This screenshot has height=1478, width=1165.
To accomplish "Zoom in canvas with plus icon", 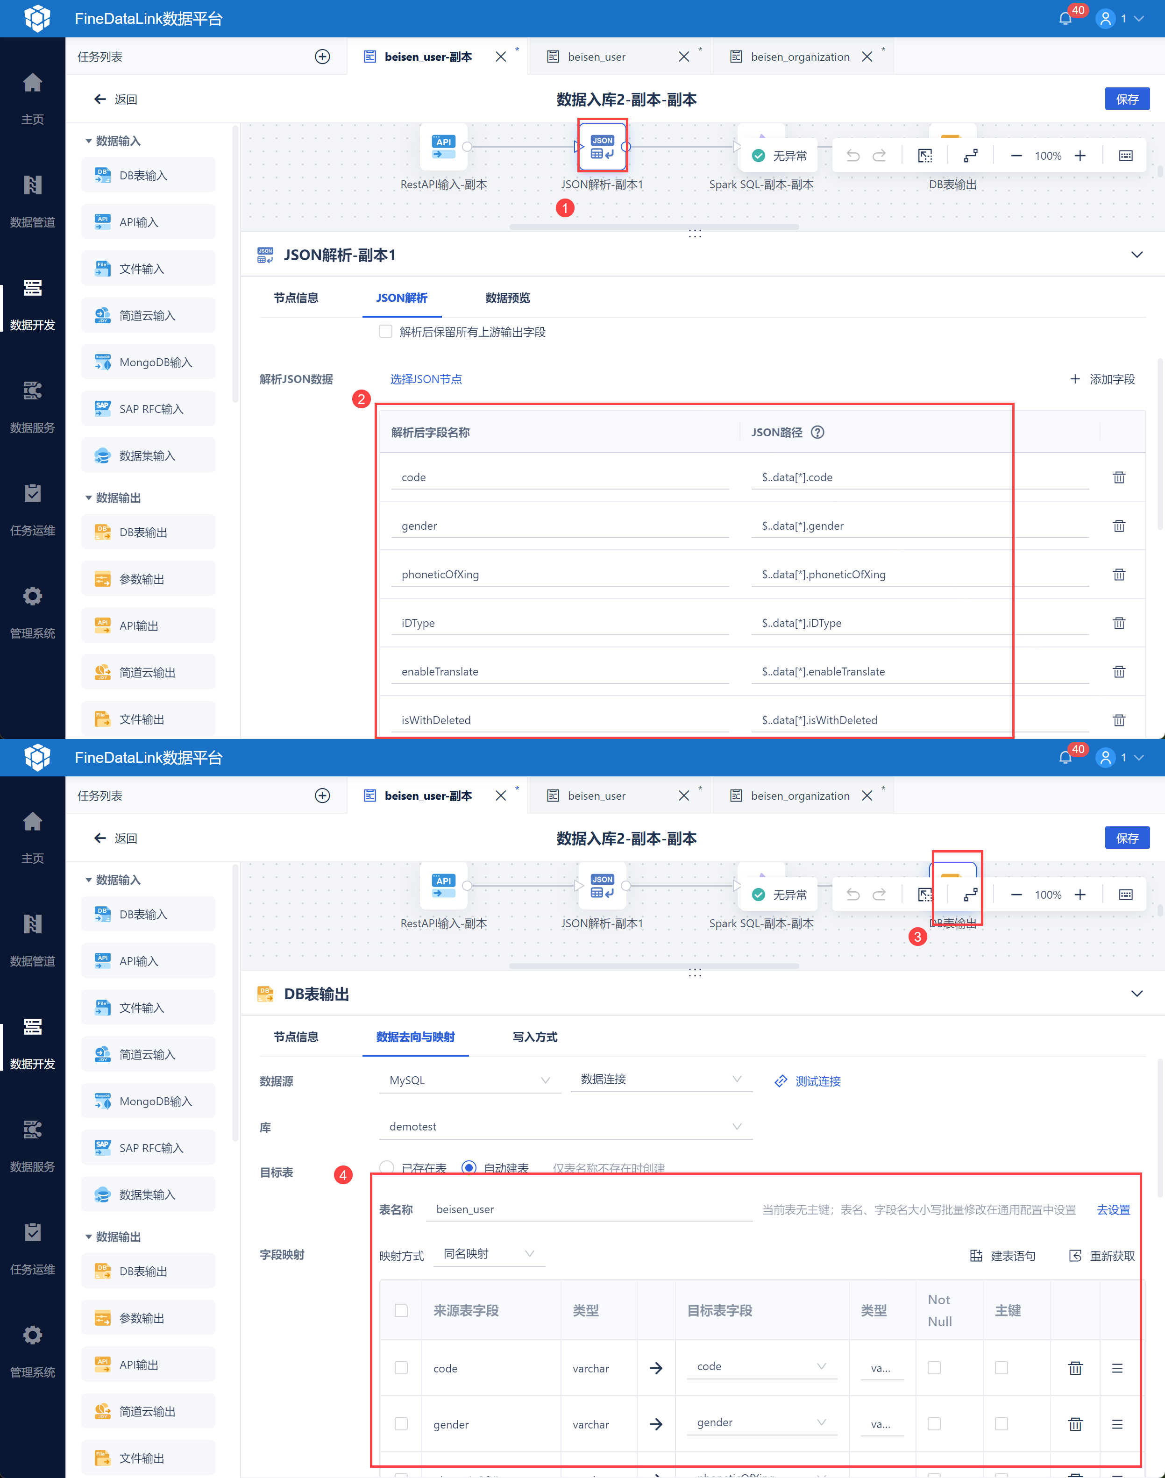I will 1080,156.
